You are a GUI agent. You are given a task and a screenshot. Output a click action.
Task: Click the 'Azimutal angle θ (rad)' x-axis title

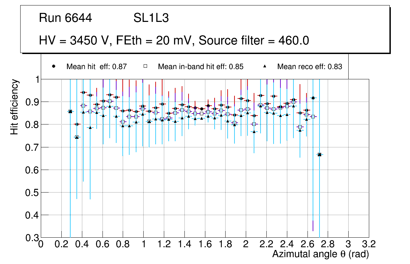click(x=321, y=254)
